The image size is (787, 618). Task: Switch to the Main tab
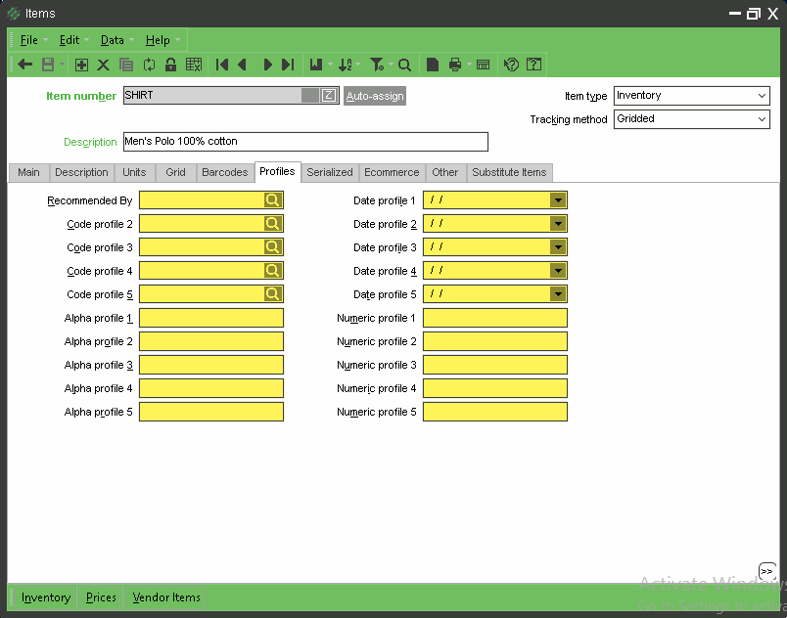[28, 172]
